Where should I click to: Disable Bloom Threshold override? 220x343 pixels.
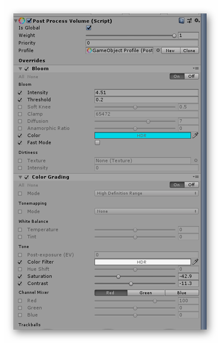point(20,100)
